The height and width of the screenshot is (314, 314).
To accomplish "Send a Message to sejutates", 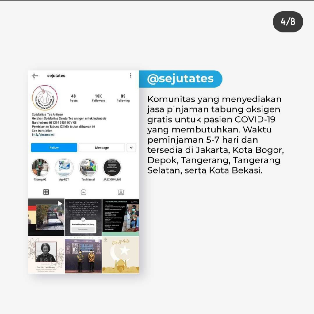I will pos(102,147).
